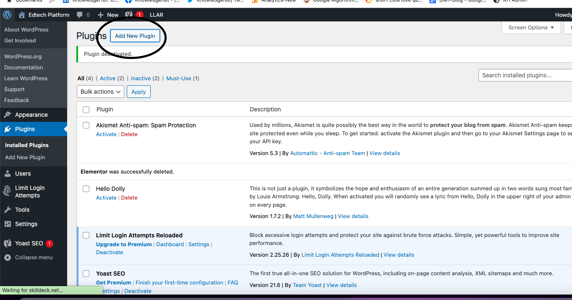
Task: Click the Search installed plugins field
Action: 525,75
